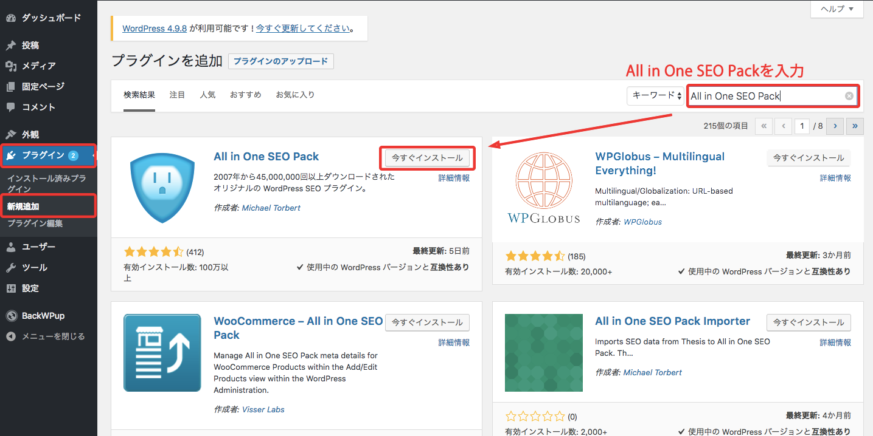This screenshot has height=436, width=873.
Task: Click the BackWPup sidebar icon
Action: [11, 316]
